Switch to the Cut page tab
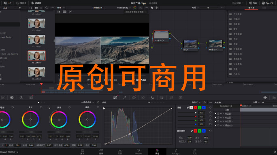 (101, 152)
